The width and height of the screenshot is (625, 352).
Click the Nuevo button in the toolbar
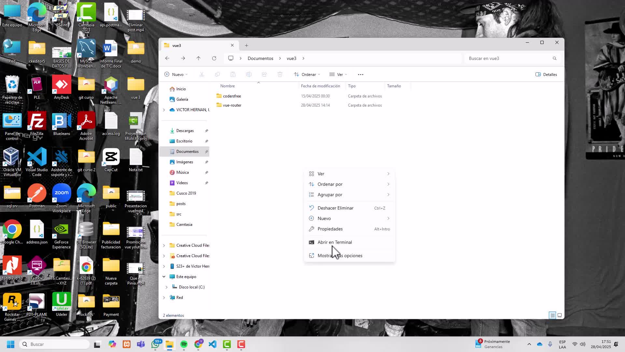point(176,75)
